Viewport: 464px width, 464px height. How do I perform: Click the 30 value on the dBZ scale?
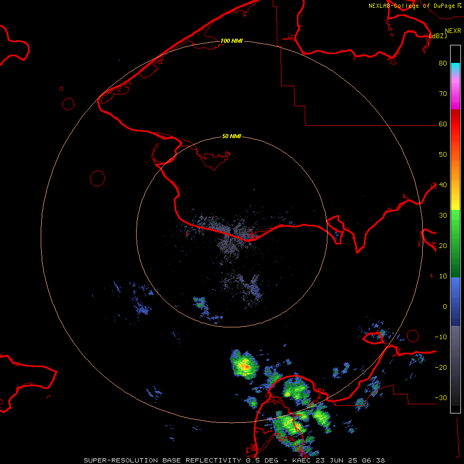pos(443,216)
